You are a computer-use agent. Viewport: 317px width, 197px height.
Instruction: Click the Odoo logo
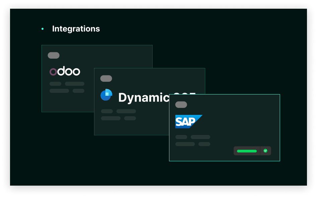click(65, 71)
